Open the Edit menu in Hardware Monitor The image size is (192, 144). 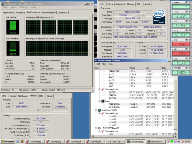pos(98,64)
